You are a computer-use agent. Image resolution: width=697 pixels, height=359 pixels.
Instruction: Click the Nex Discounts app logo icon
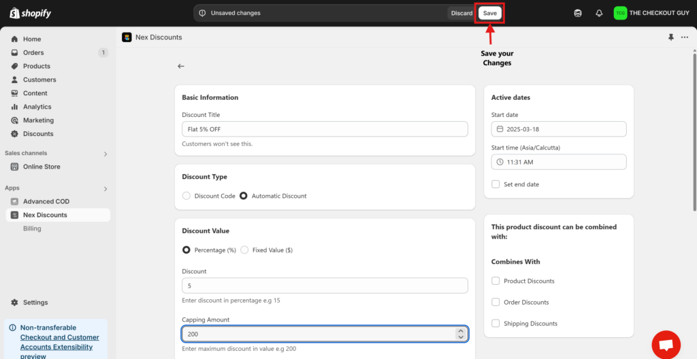pyautogui.click(x=127, y=37)
